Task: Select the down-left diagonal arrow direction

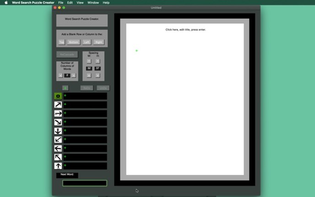Action: (58, 140)
